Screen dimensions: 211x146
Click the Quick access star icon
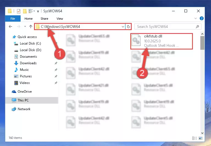(x=14, y=37)
